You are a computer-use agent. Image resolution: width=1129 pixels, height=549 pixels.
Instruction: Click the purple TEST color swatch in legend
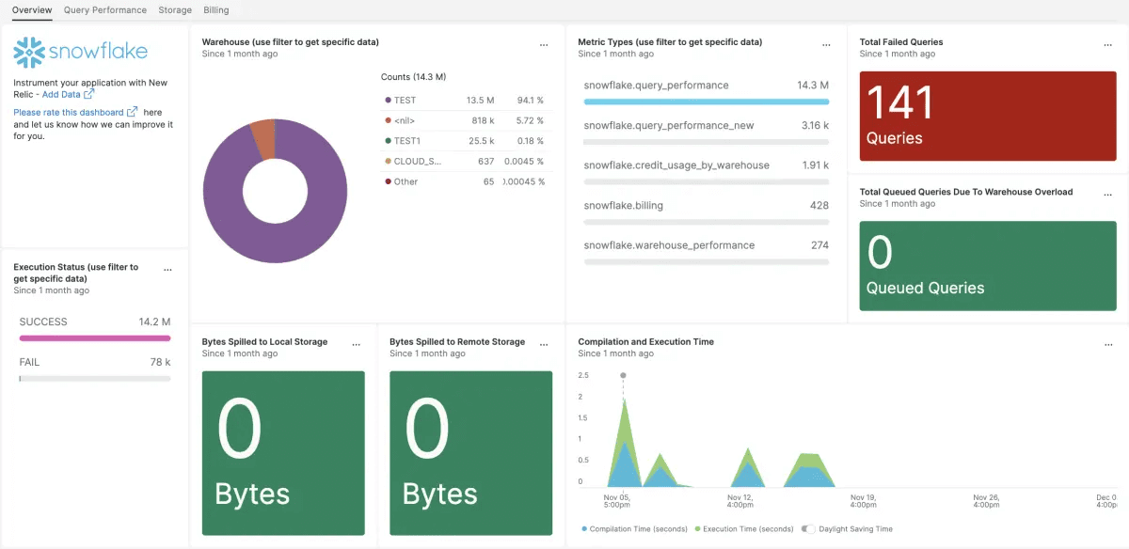[x=388, y=100]
